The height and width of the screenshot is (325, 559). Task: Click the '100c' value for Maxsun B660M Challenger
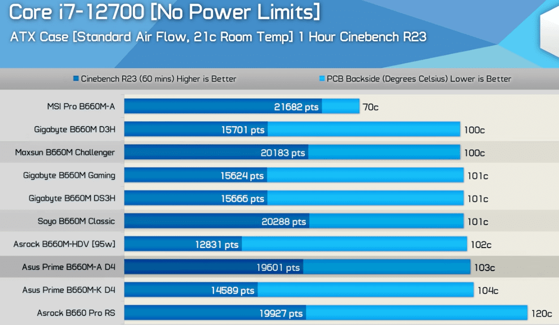pyautogui.click(x=474, y=153)
